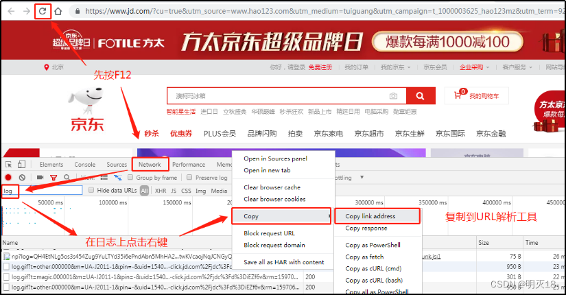Choose Save all as HAR with content
566x295 pixels.
tap(284, 262)
